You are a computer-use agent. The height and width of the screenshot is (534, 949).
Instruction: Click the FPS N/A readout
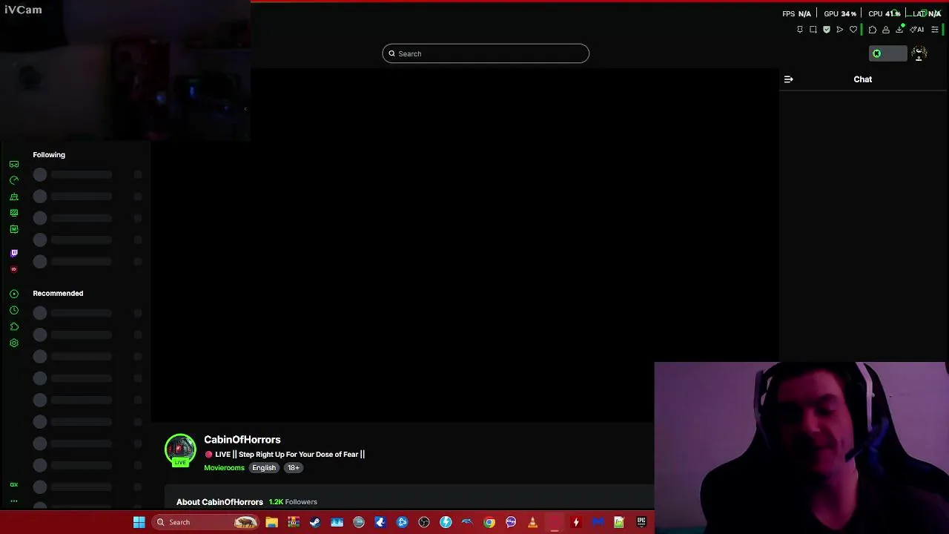tap(797, 13)
